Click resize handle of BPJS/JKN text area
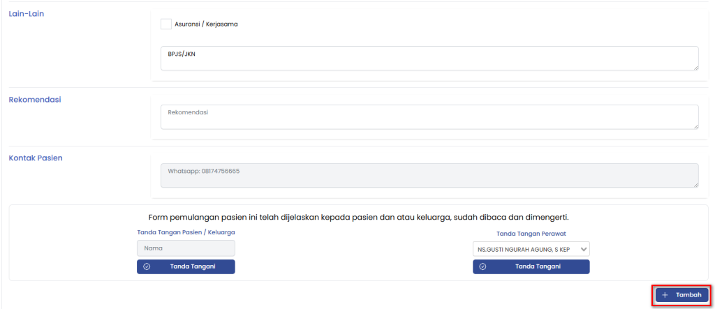Screen dimensions: 715x309 pos(695,67)
